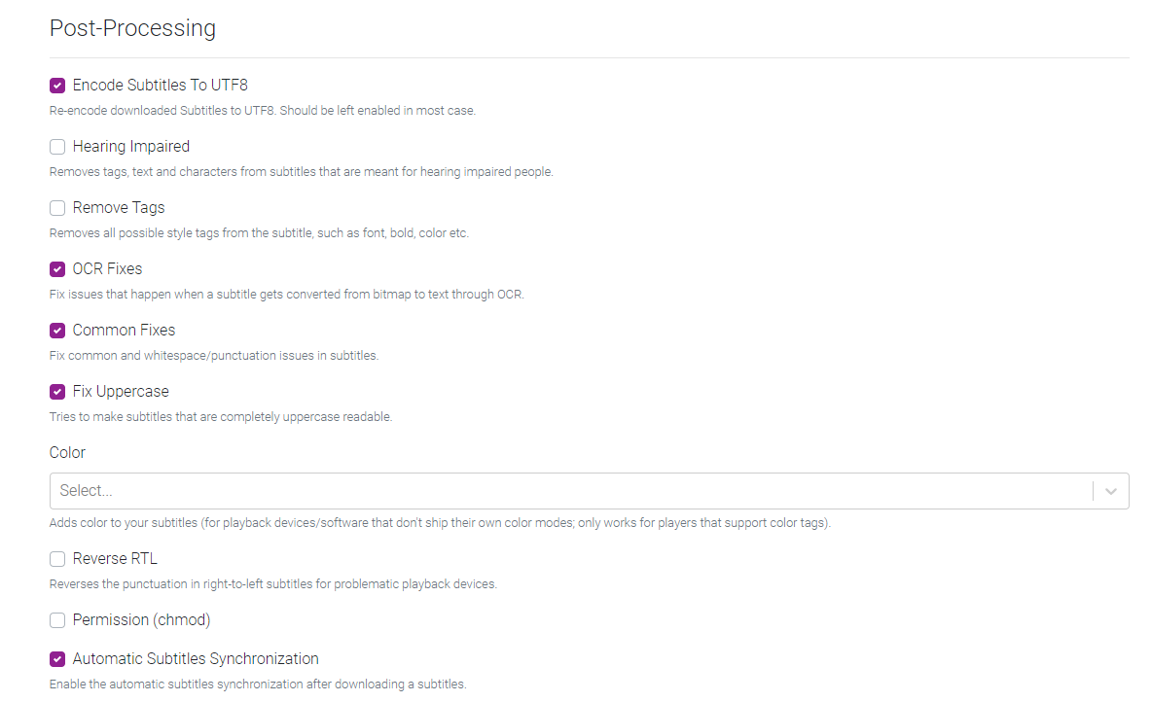
Task: Enable the Hearing Impaired option
Action: click(x=56, y=146)
